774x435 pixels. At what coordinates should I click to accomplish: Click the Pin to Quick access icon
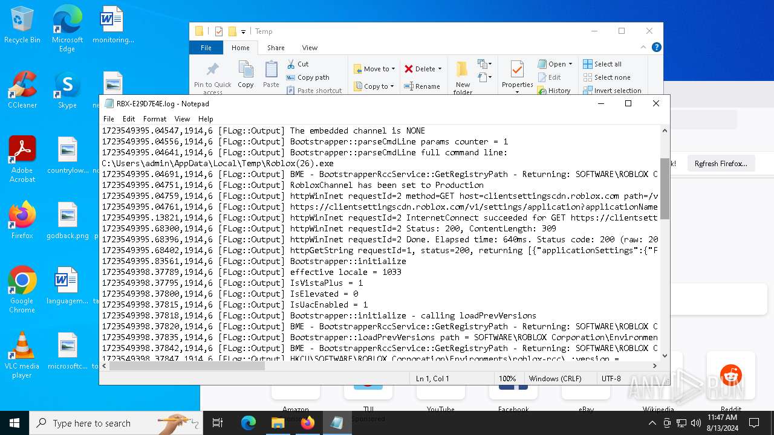click(x=212, y=69)
